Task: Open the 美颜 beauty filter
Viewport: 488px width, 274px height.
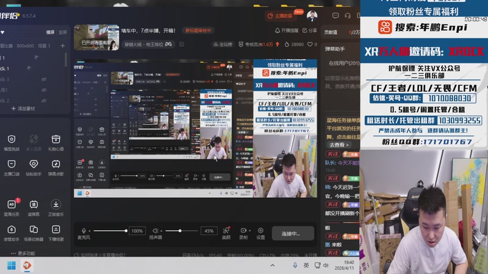Action: point(226,233)
